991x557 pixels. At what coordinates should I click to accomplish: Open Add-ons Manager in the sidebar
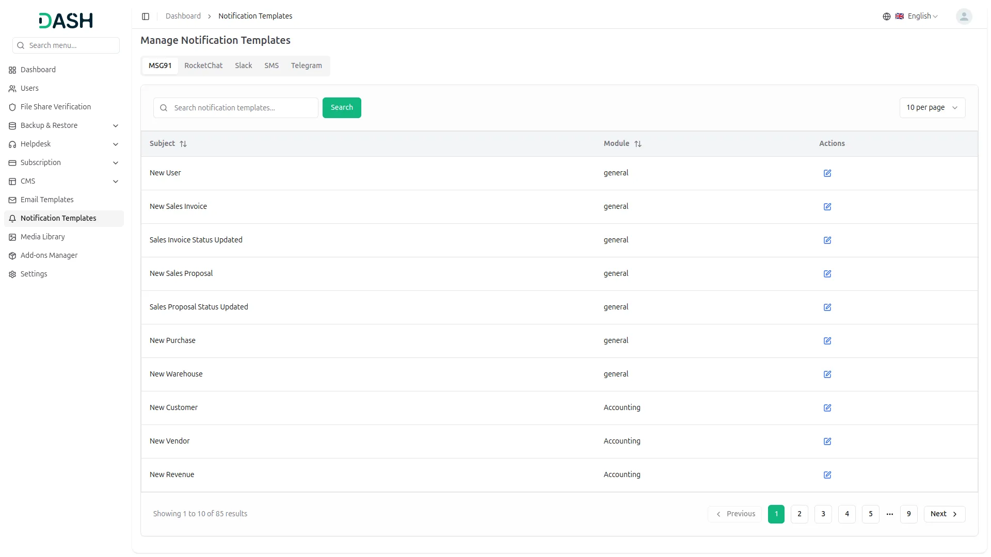click(x=49, y=255)
